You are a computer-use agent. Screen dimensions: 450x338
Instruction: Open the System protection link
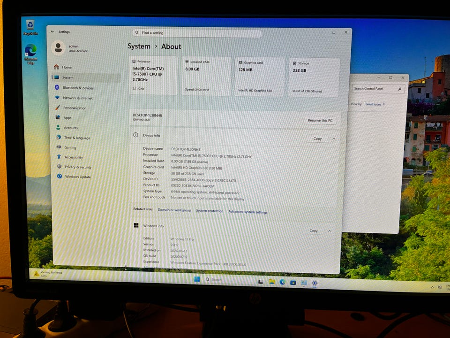pyautogui.click(x=210, y=211)
